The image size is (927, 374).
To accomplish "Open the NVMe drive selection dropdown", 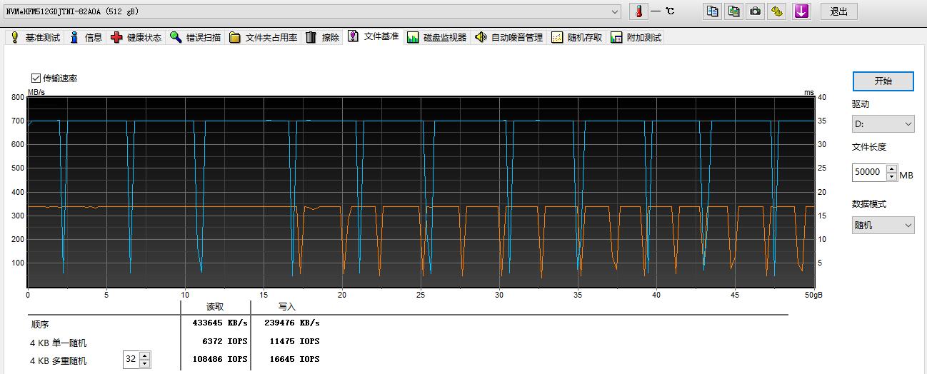I will (x=314, y=11).
